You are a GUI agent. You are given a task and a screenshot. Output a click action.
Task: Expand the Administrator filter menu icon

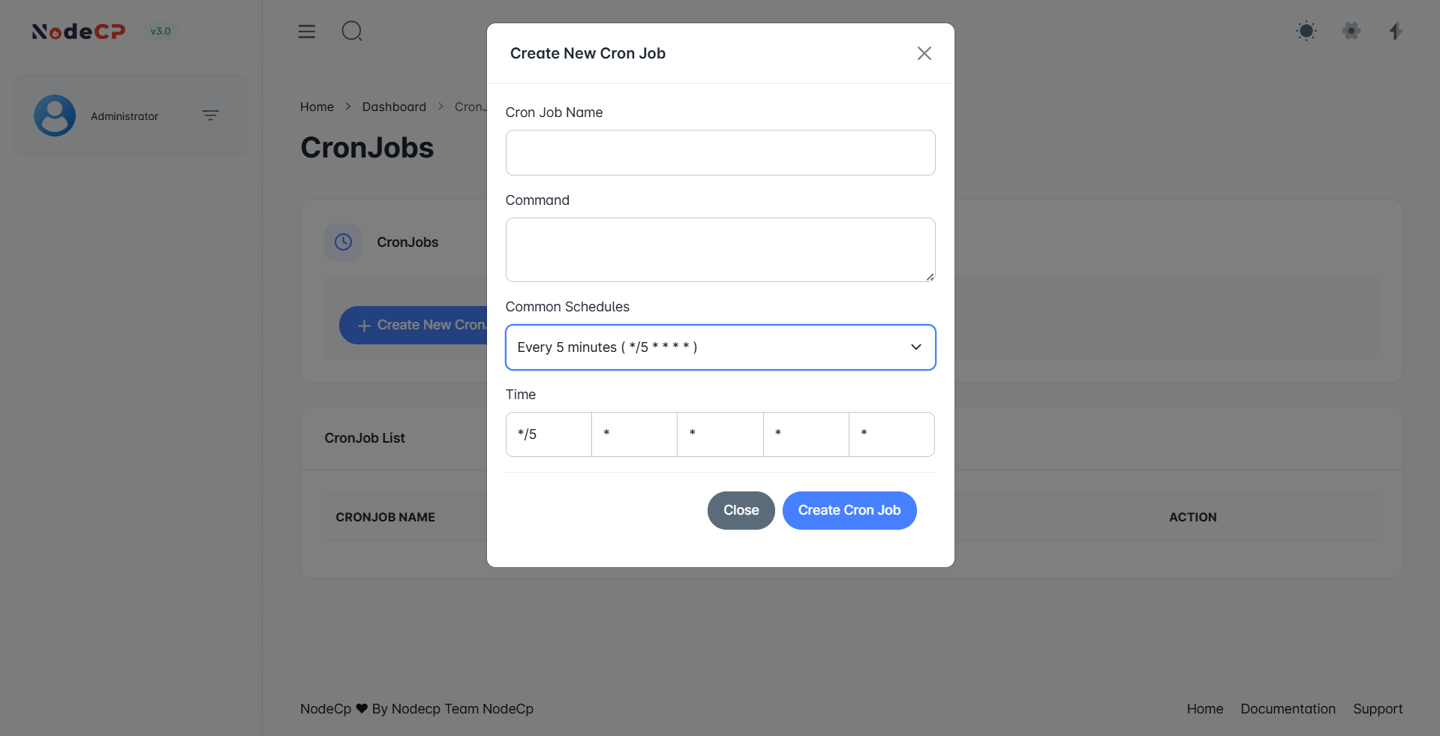pos(211,116)
